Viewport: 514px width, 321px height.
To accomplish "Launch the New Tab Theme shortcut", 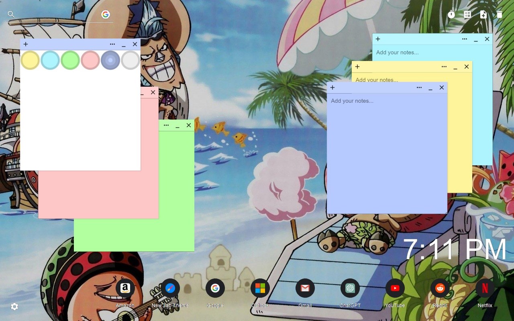I will (170, 288).
